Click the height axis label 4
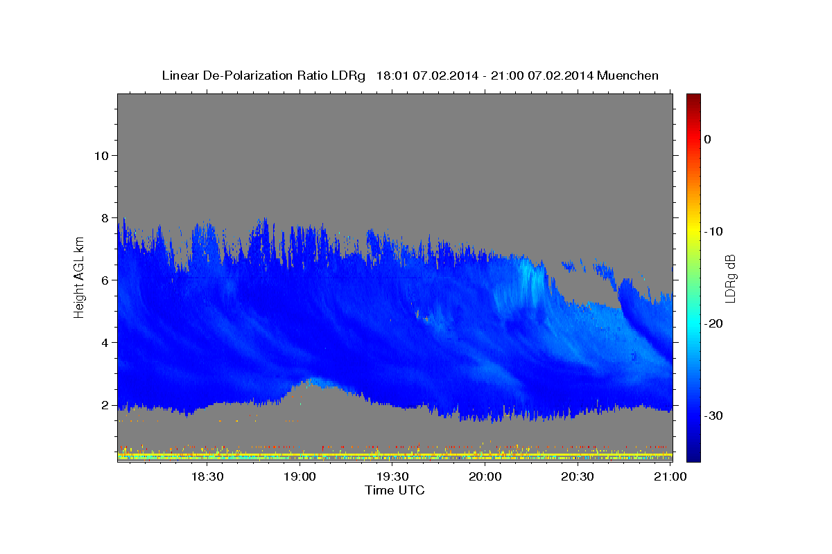The width and height of the screenshot is (832, 554). point(105,342)
